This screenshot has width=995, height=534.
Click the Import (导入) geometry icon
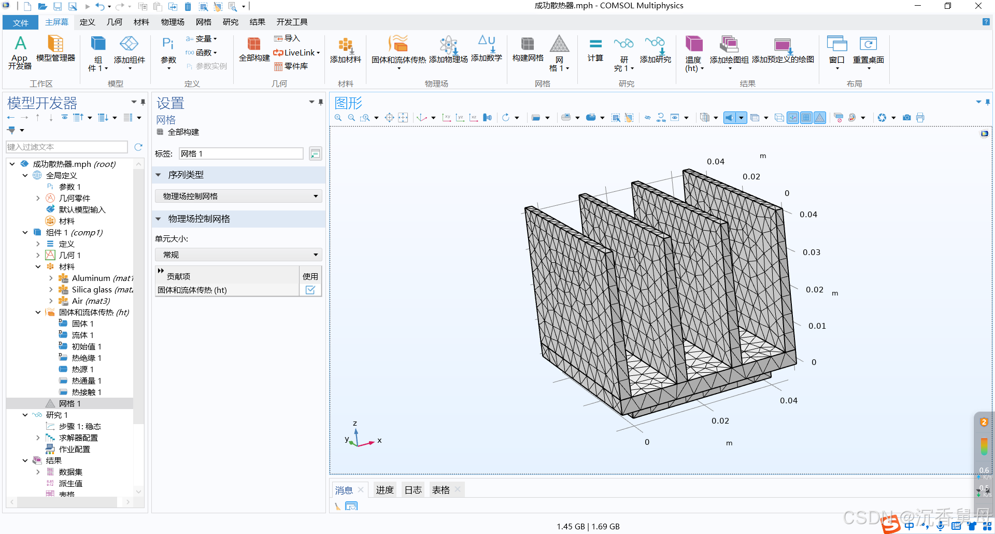287,38
